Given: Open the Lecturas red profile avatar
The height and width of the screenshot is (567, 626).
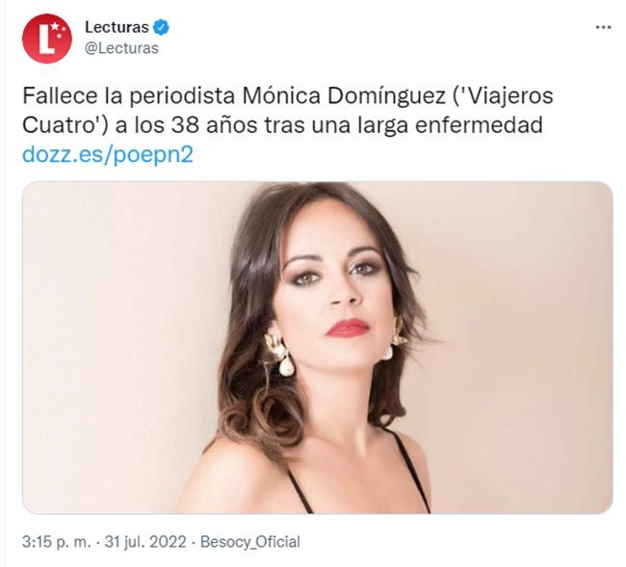Looking at the screenshot, I should coord(47,39).
